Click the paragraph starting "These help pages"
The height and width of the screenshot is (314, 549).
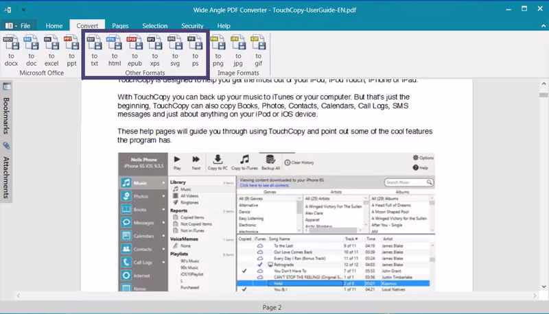[275, 136]
